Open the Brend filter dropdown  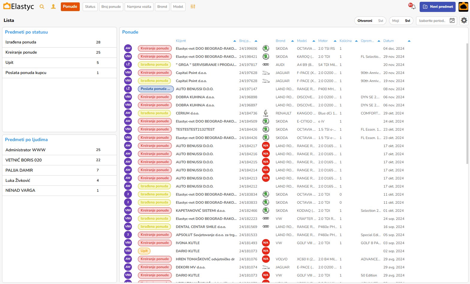(x=162, y=7)
